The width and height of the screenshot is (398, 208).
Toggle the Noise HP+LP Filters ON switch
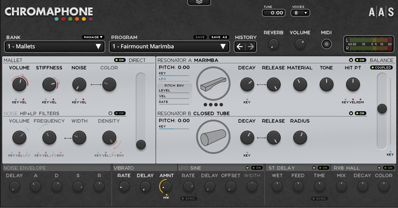[120, 113]
